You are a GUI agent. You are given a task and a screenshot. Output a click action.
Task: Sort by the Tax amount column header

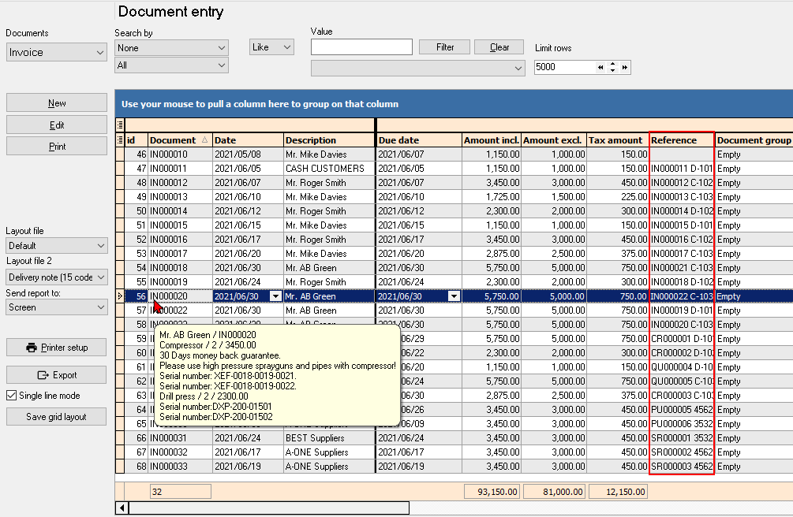[x=618, y=140]
